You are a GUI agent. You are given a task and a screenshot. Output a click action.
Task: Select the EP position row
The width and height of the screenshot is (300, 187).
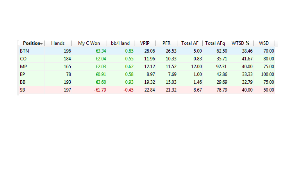(x=147, y=74)
